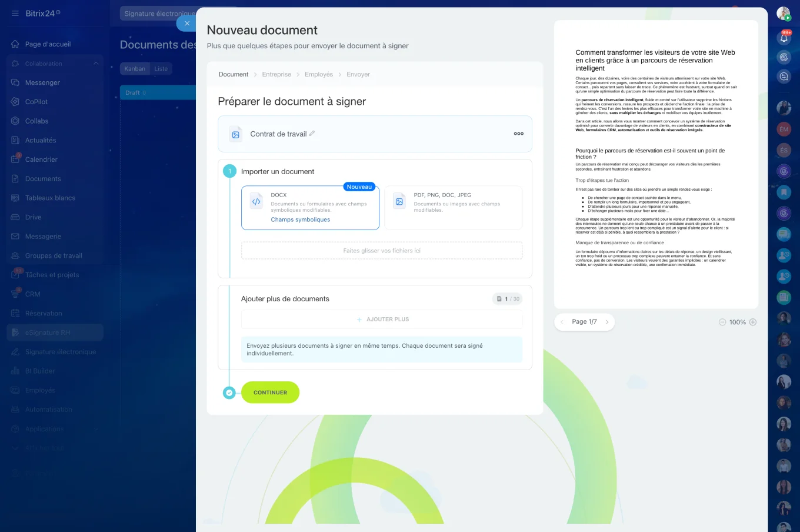Open BI Builder in the left sidebar
The width and height of the screenshot is (800, 532).
pyautogui.click(x=40, y=371)
